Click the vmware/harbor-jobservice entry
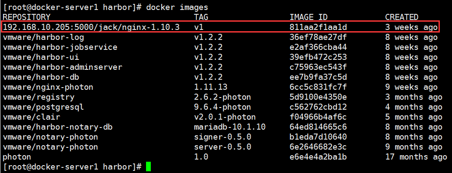The image size is (452, 173). pyautogui.click(x=60, y=47)
